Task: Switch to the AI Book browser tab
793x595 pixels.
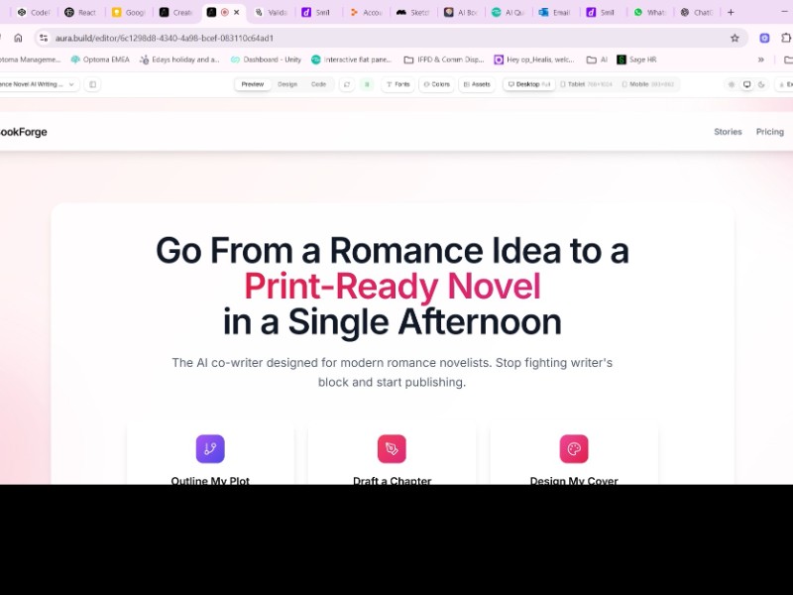Action: [460, 12]
